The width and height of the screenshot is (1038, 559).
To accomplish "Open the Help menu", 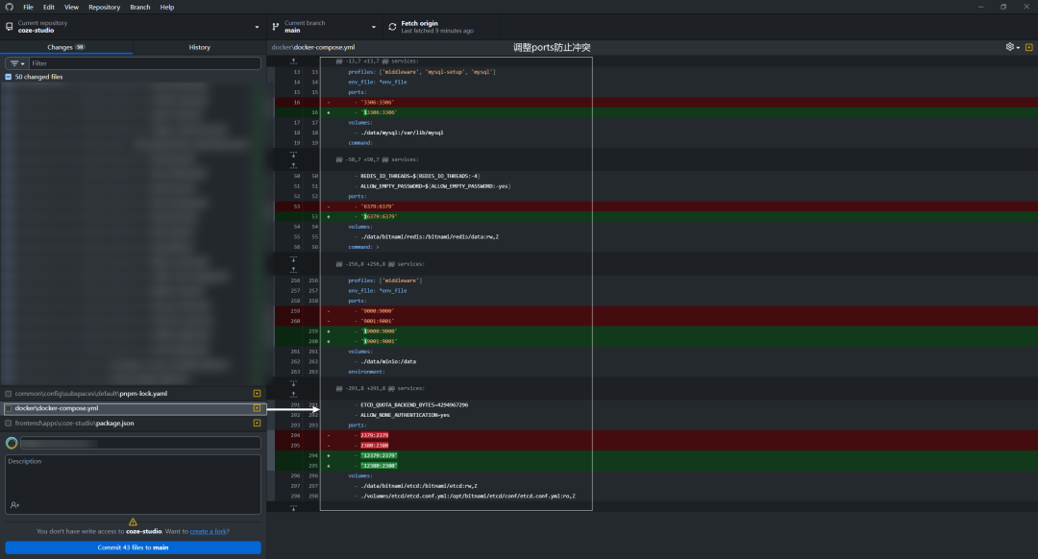I will [x=167, y=8].
